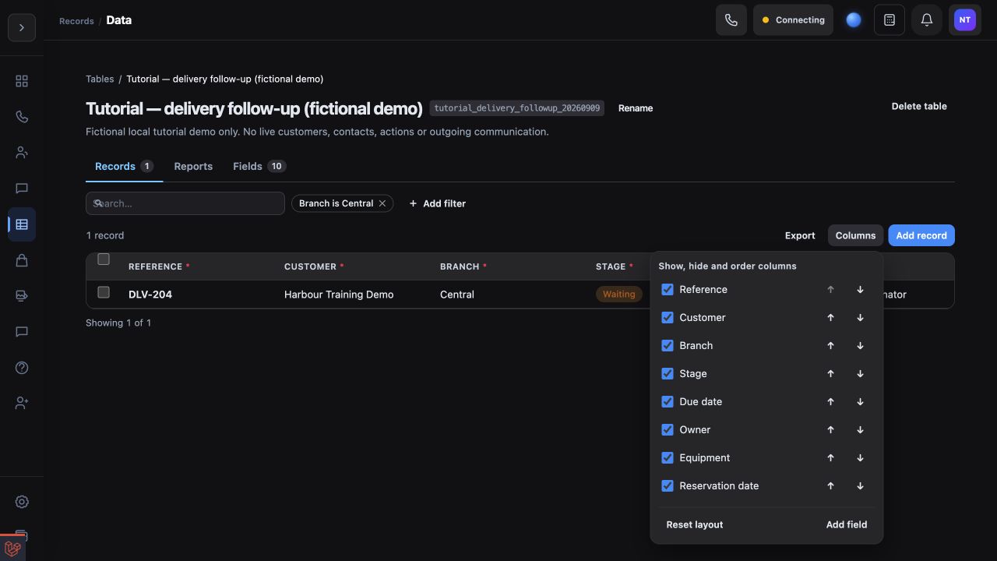Screen dimensions: 997x561
Task: Select the DLV-204 row checkbox
Action: click(x=104, y=292)
